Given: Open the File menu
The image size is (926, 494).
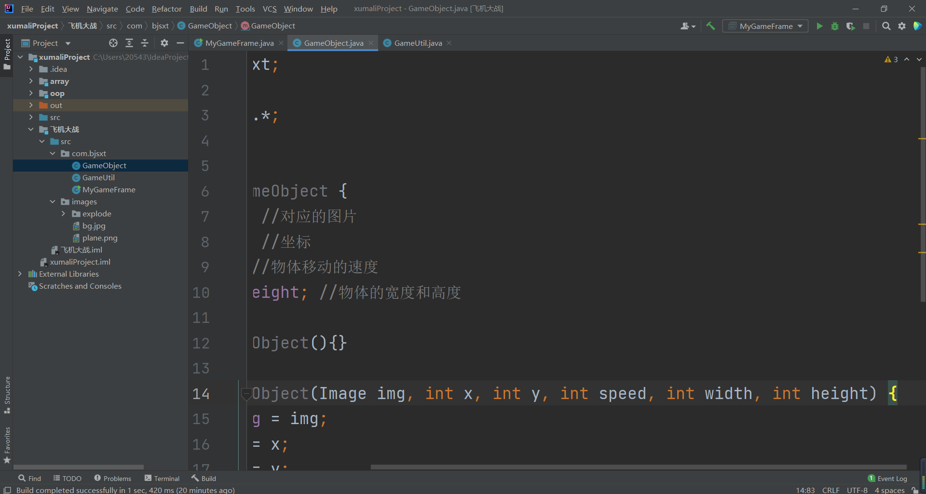Looking at the screenshot, I should 27,9.
